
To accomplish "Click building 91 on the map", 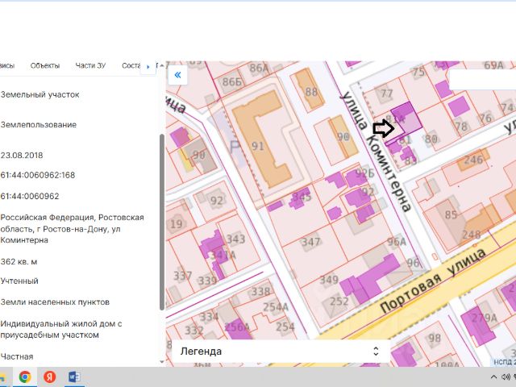I will (258, 146).
